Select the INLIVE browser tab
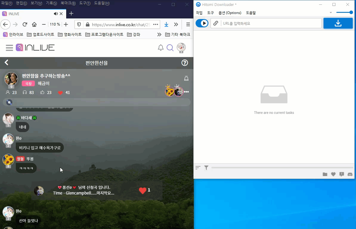 [x=33, y=14]
